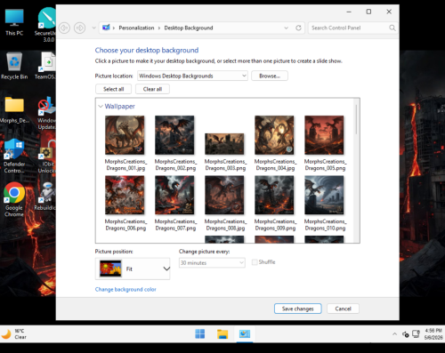The image size is (445, 353).
Task: Select Dragons_001.jpg wallpaper thumbnail
Action: click(125, 135)
